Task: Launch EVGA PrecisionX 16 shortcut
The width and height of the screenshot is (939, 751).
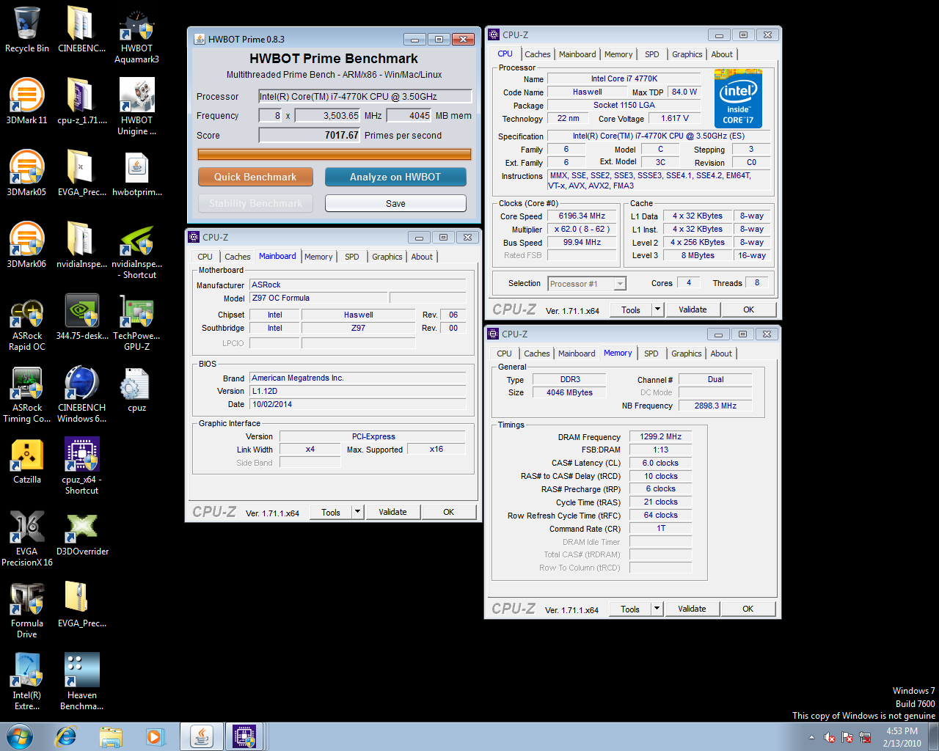Action: coord(27,539)
